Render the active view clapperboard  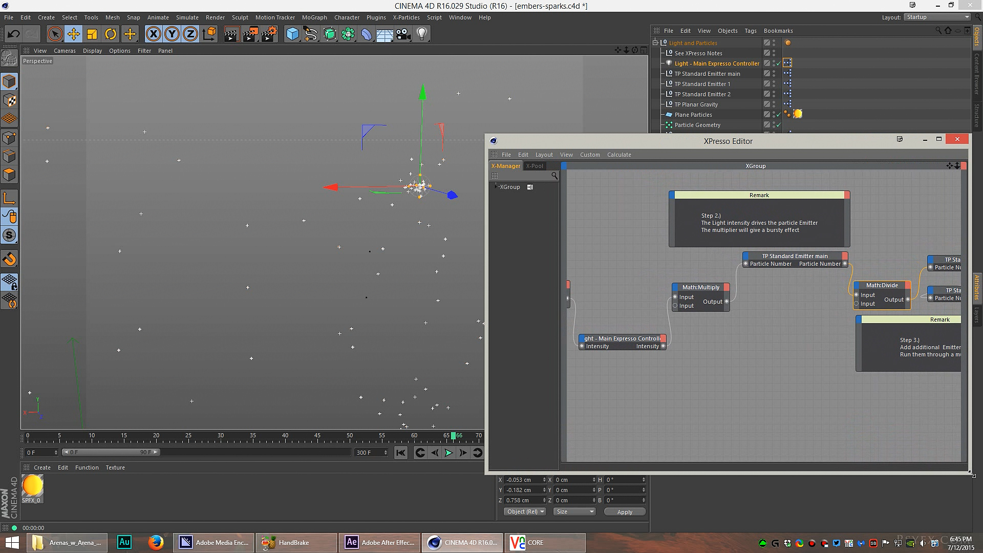point(231,34)
